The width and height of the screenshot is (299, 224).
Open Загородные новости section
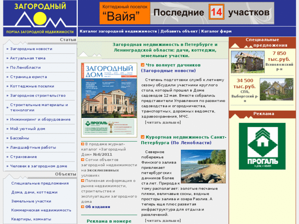31,49
